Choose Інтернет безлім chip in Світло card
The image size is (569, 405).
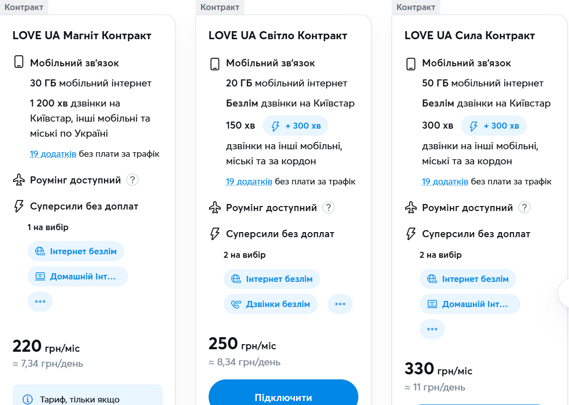tap(272, 279)
